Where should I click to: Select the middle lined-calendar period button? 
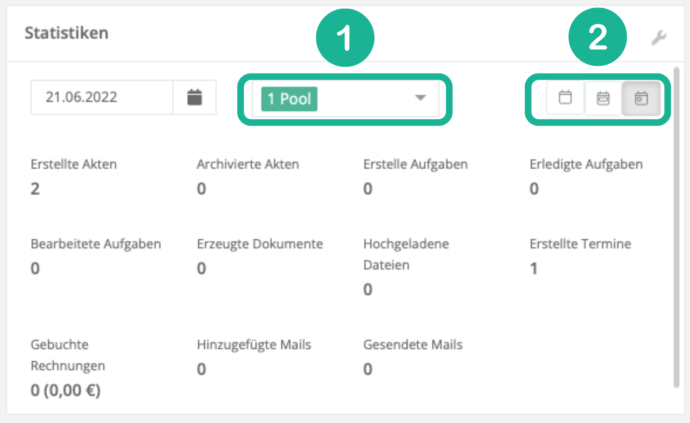tap(603, 98)
